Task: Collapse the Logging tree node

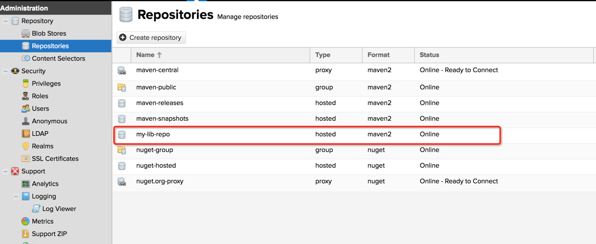Action: tap(16, 196)
